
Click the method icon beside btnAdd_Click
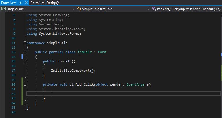coord(154,9)
